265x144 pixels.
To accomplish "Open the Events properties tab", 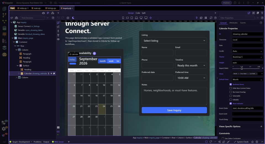I will [x=243, y=23].
